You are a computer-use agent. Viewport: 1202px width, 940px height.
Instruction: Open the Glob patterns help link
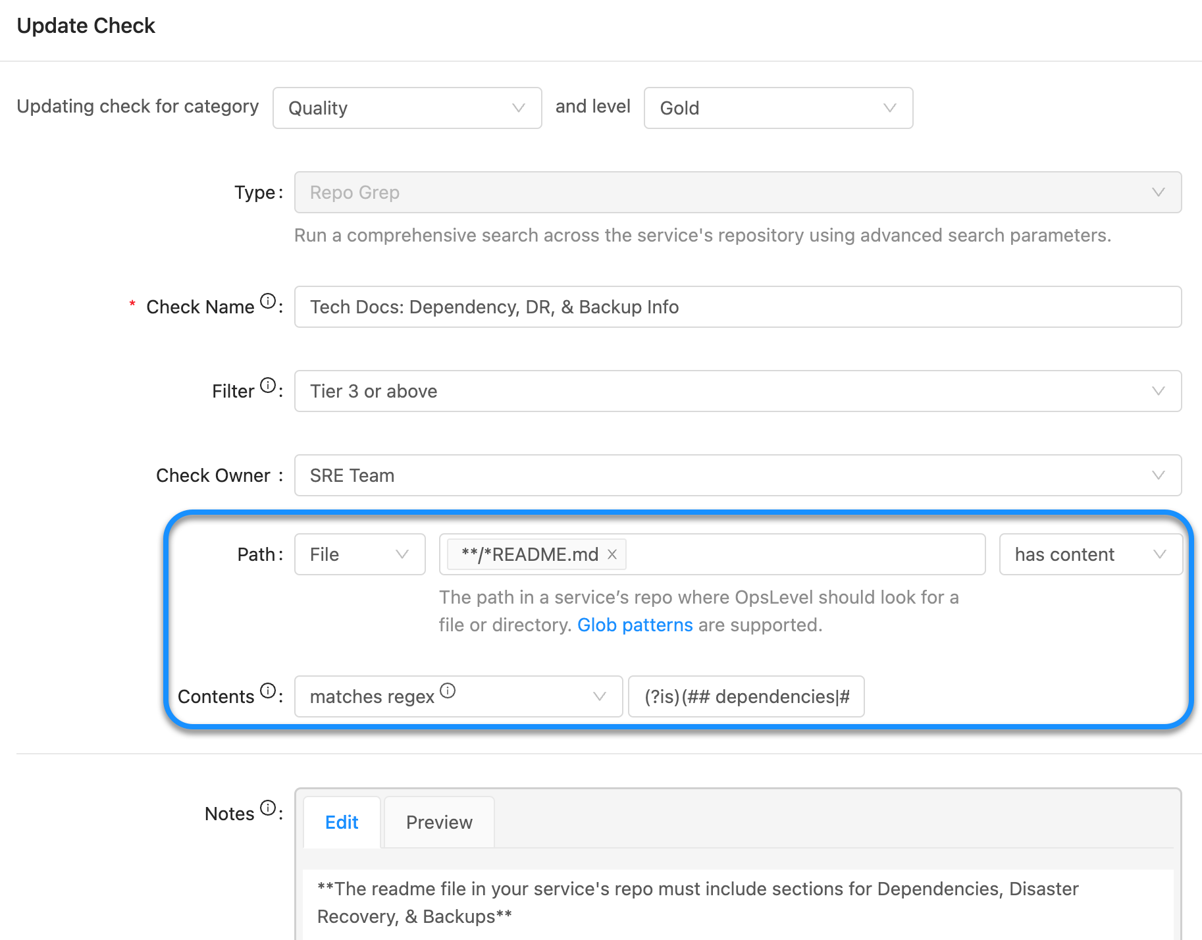click(635, 625)
